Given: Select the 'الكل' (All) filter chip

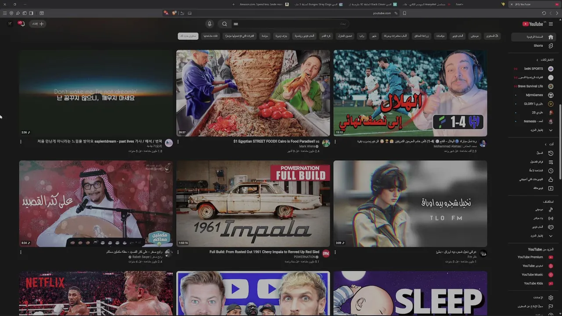Looking at the screenshot, I should 492,36.
